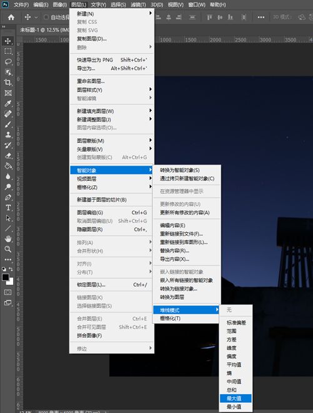313x413 pixels.
Task: Toggle the 自动选择 checkbox
Action: 46,17
